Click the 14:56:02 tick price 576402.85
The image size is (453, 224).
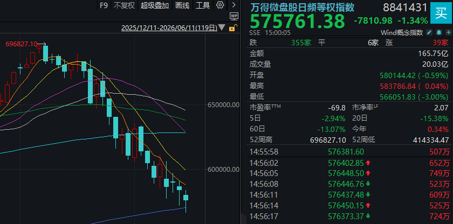346,163
